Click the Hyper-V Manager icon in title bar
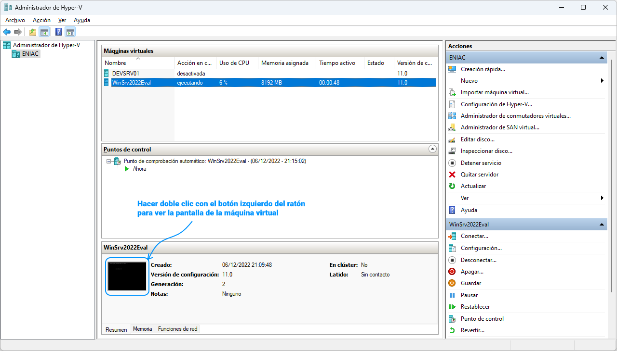 click(8, 7)
